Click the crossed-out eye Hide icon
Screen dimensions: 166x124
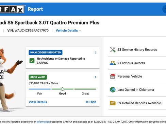pyautogui.click(x=87, y=102)
